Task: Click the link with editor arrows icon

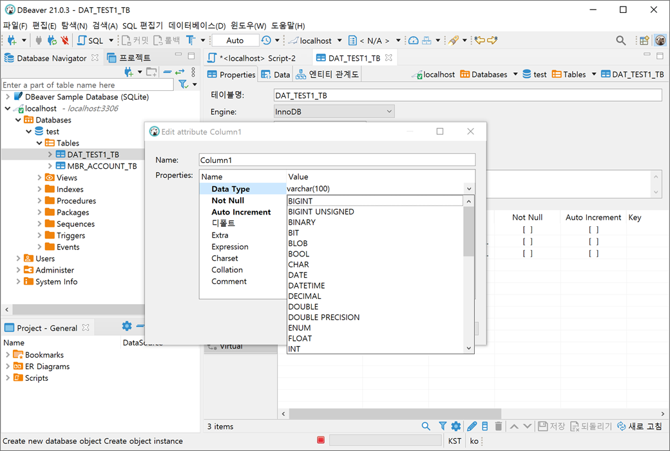Action: (180, 72)
